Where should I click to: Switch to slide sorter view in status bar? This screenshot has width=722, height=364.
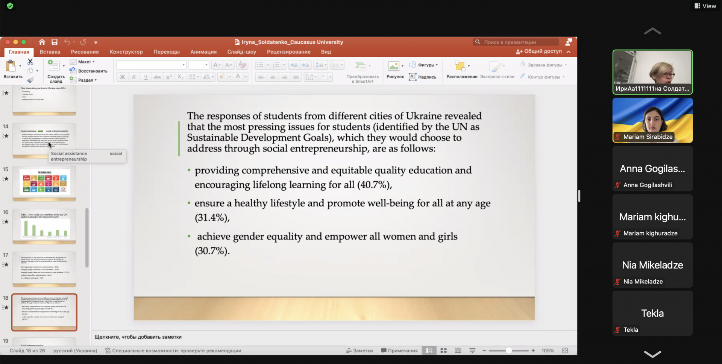point(444,350)
